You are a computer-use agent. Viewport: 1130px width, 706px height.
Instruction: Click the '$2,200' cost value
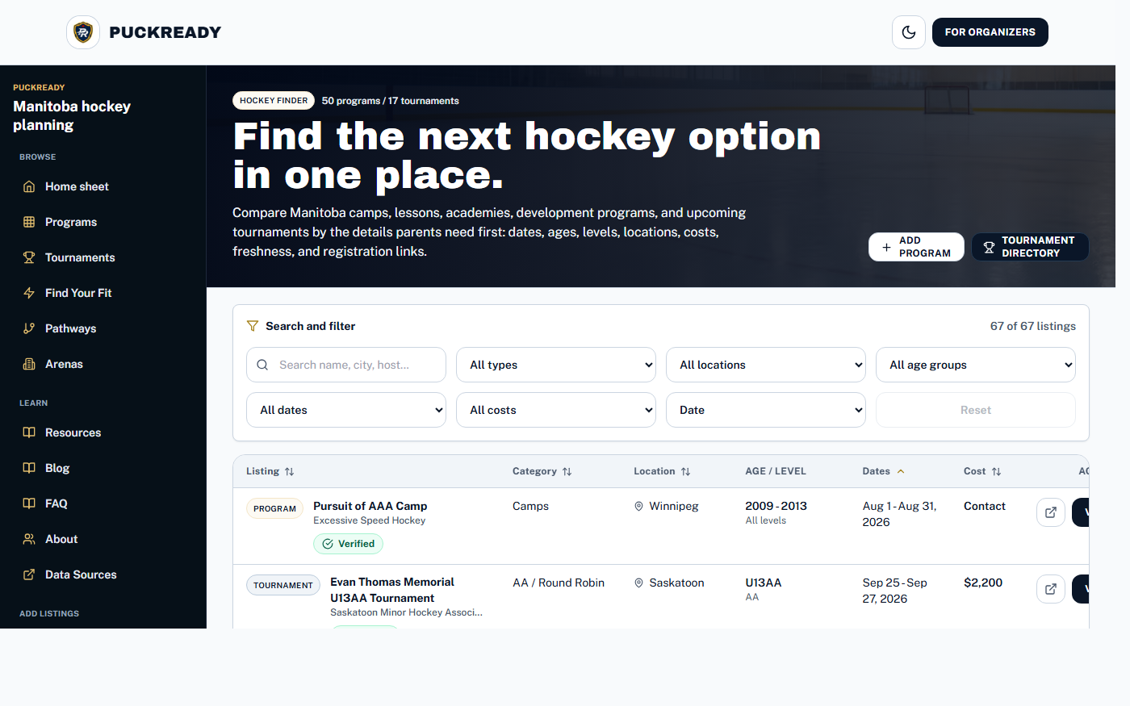click(983, 583)
